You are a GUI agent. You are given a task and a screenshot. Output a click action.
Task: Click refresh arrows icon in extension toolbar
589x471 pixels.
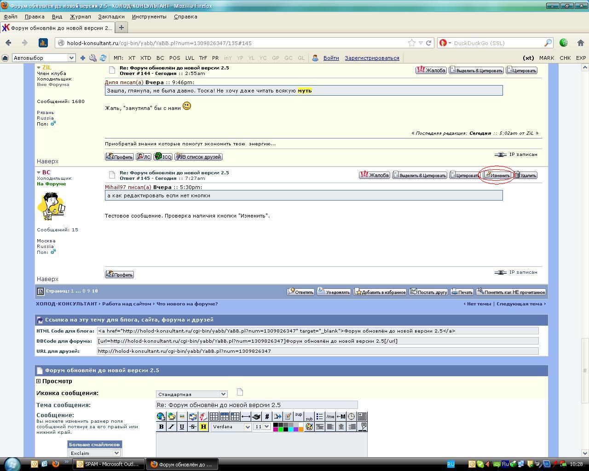(103, 58)
